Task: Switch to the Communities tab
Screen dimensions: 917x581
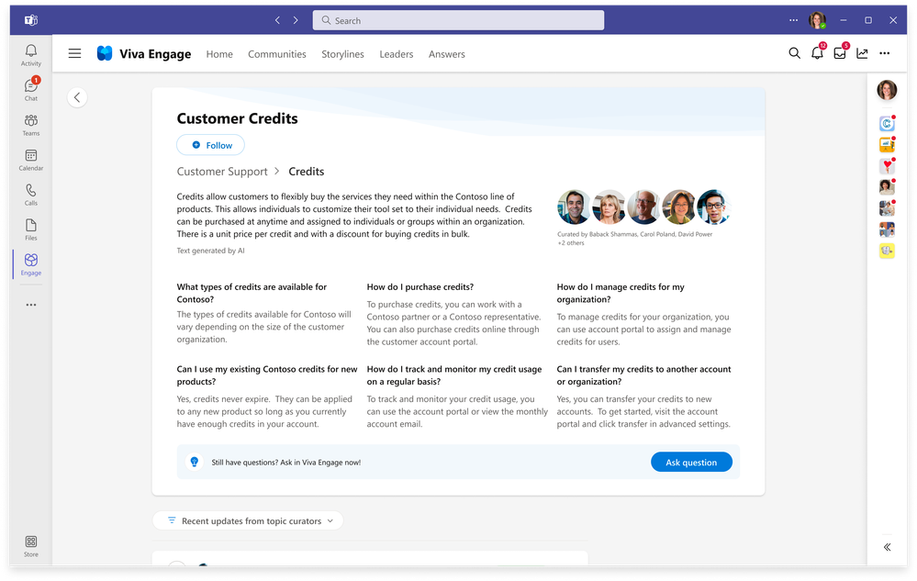Action: 277,54
